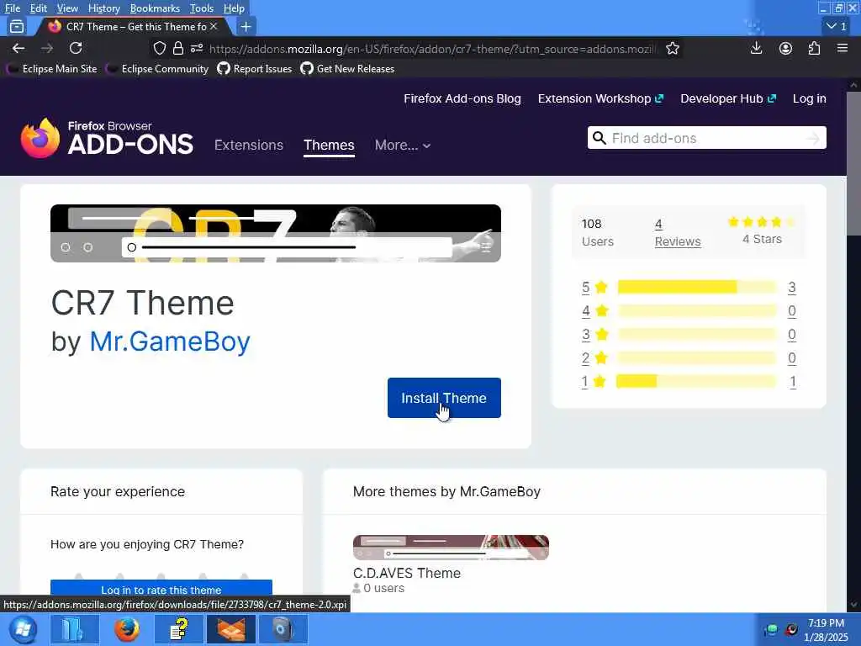Bookmark this page with star icon

point(673,48)
